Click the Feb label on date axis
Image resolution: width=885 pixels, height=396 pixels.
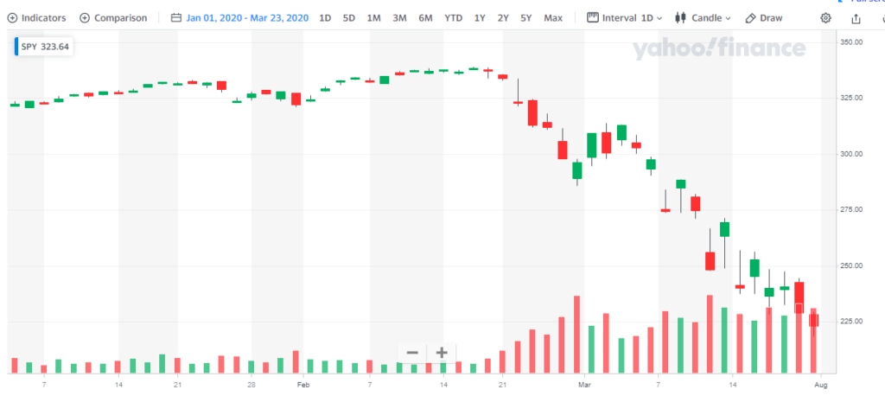point(303,385)
